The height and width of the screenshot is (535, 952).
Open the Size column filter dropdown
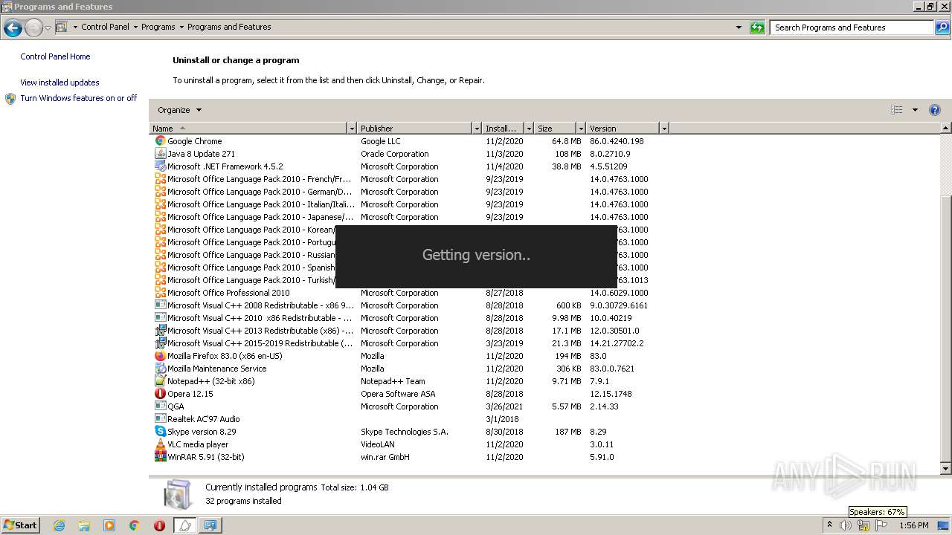(x=581, y=129)
